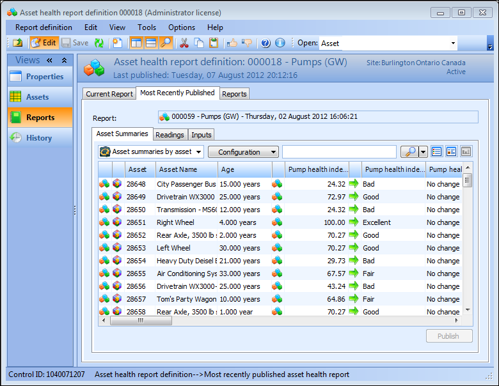
Task: Open the Tools menu
Action: [147, 27]
